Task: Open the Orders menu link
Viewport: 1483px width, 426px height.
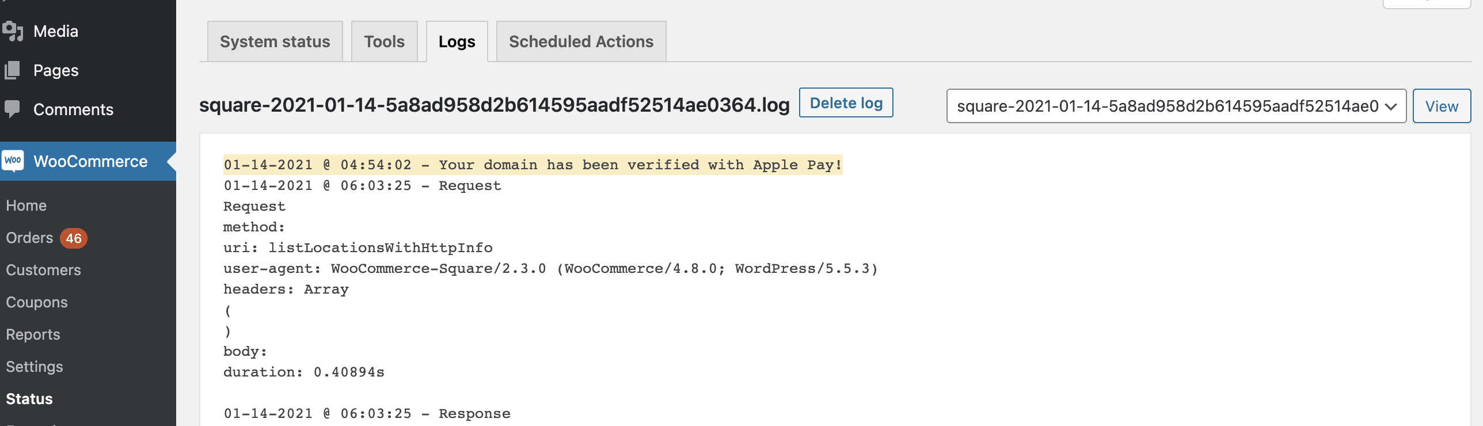Action: coord(29,238)
